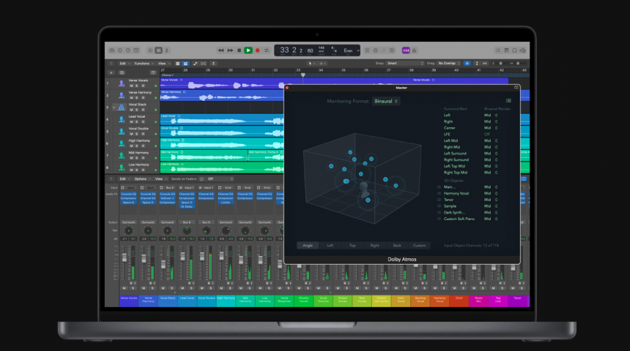
Task: Open the Sends on Faders Off dropdown
Action: coord(220,179)
